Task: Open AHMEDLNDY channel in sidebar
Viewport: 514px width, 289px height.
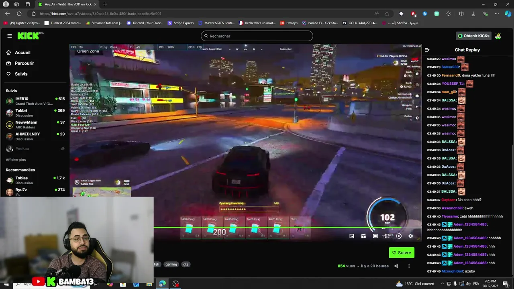Action: coord(35,136)
